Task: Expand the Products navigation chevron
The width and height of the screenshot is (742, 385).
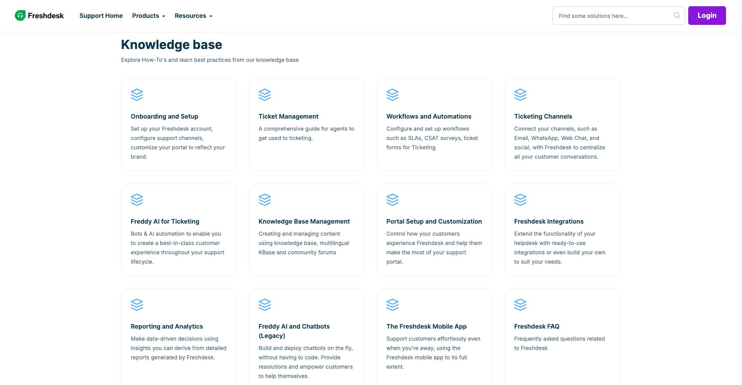Action: pos(163,16)
